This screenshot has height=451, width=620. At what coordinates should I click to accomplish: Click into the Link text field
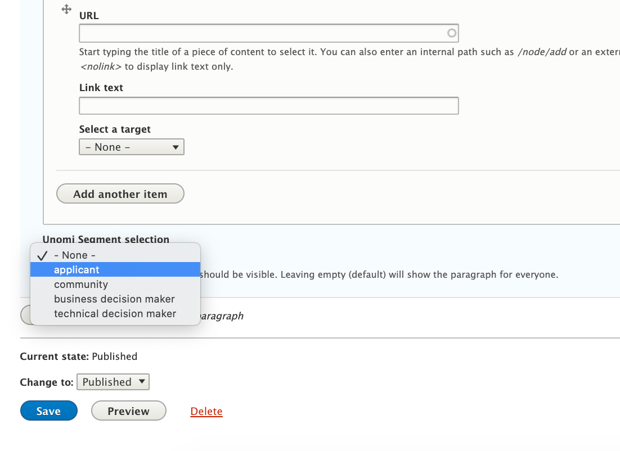pyautogui.click(x=268, y=106)
